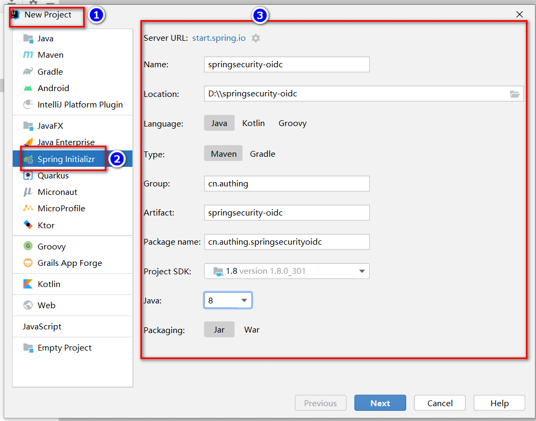The width and height of the screenshot is (536, 421).
Task: Change Packaging to War
Action: (x=252, y=329)
